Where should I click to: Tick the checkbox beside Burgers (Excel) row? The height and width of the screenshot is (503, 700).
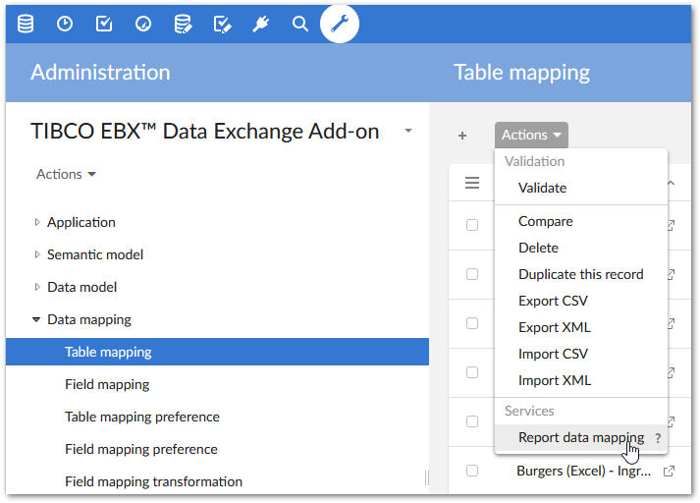click(472, 471)
